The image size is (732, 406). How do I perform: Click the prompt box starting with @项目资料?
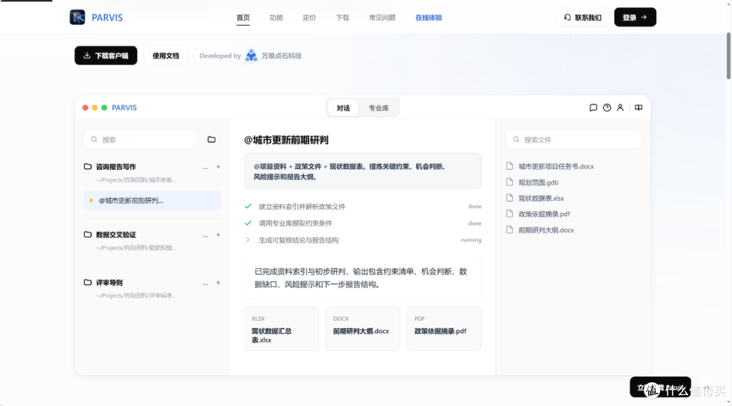click(x=362, y=171)
